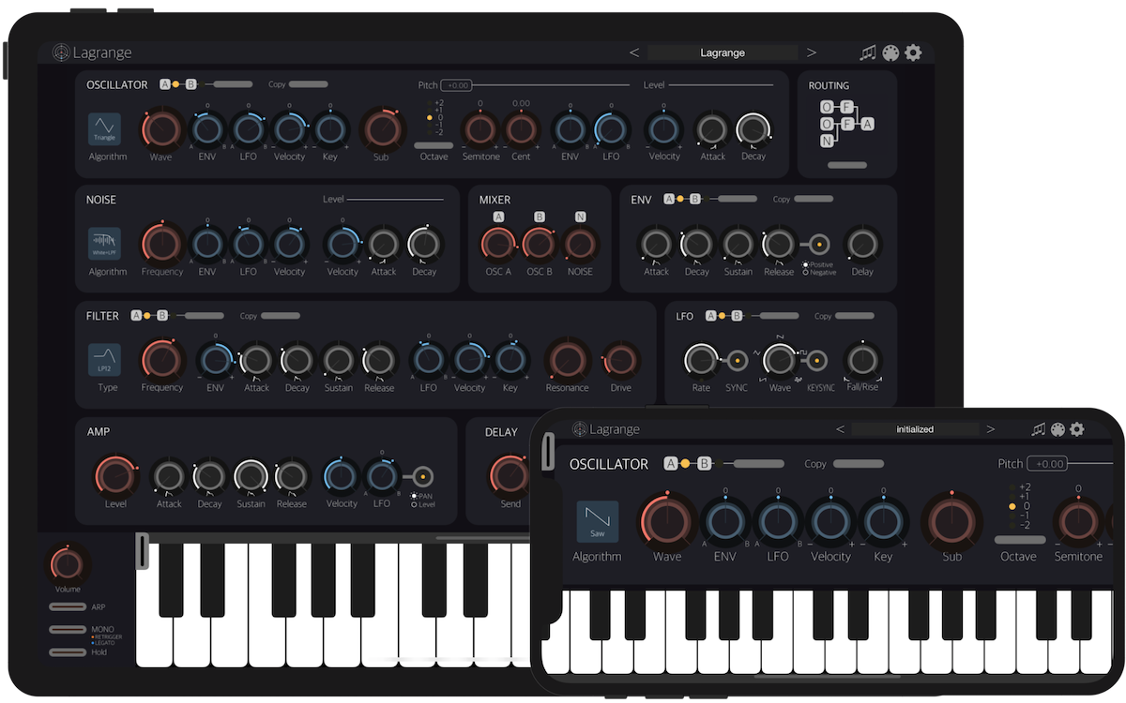1126x703 pixels.
Task: Toggle the ENV Positive/Negative polarity button
Action: click(819, 245)
